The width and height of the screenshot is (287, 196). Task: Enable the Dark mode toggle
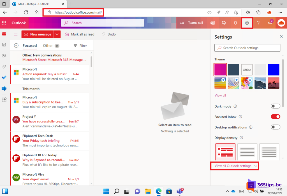275,106
